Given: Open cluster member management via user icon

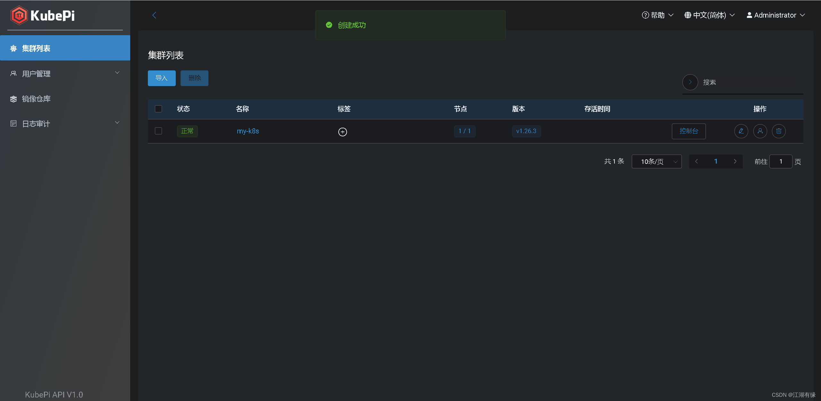Looking at the screenshot, I should (x=760, y=131).
